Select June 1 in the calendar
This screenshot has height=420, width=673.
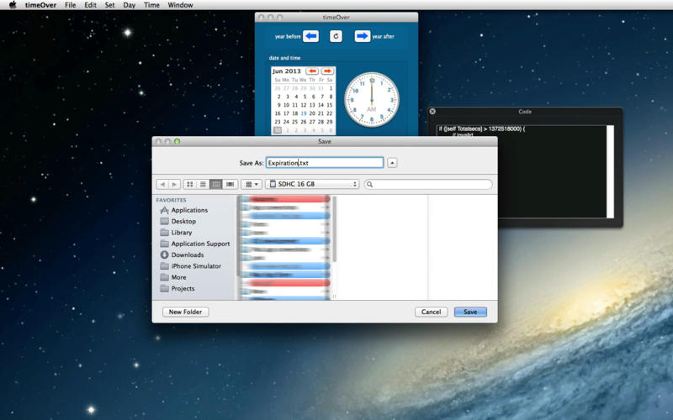click(331, 88)
